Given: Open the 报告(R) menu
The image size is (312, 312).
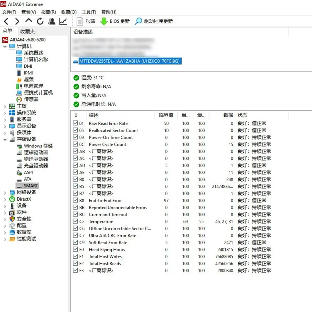Looking at the screenshot, I should (49, 12).
